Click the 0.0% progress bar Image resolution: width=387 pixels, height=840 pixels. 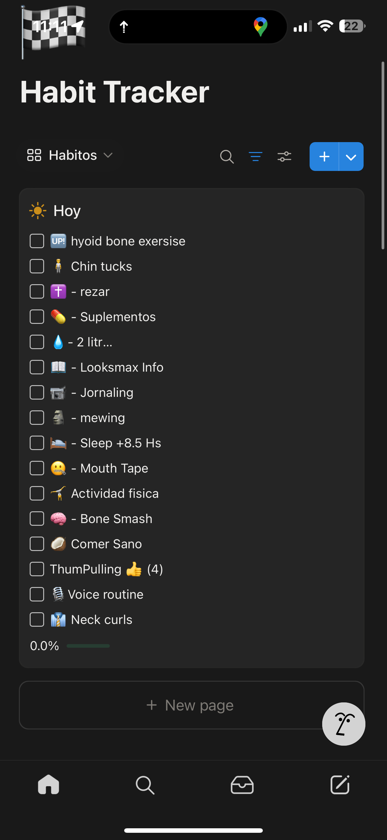pos(88,646)
